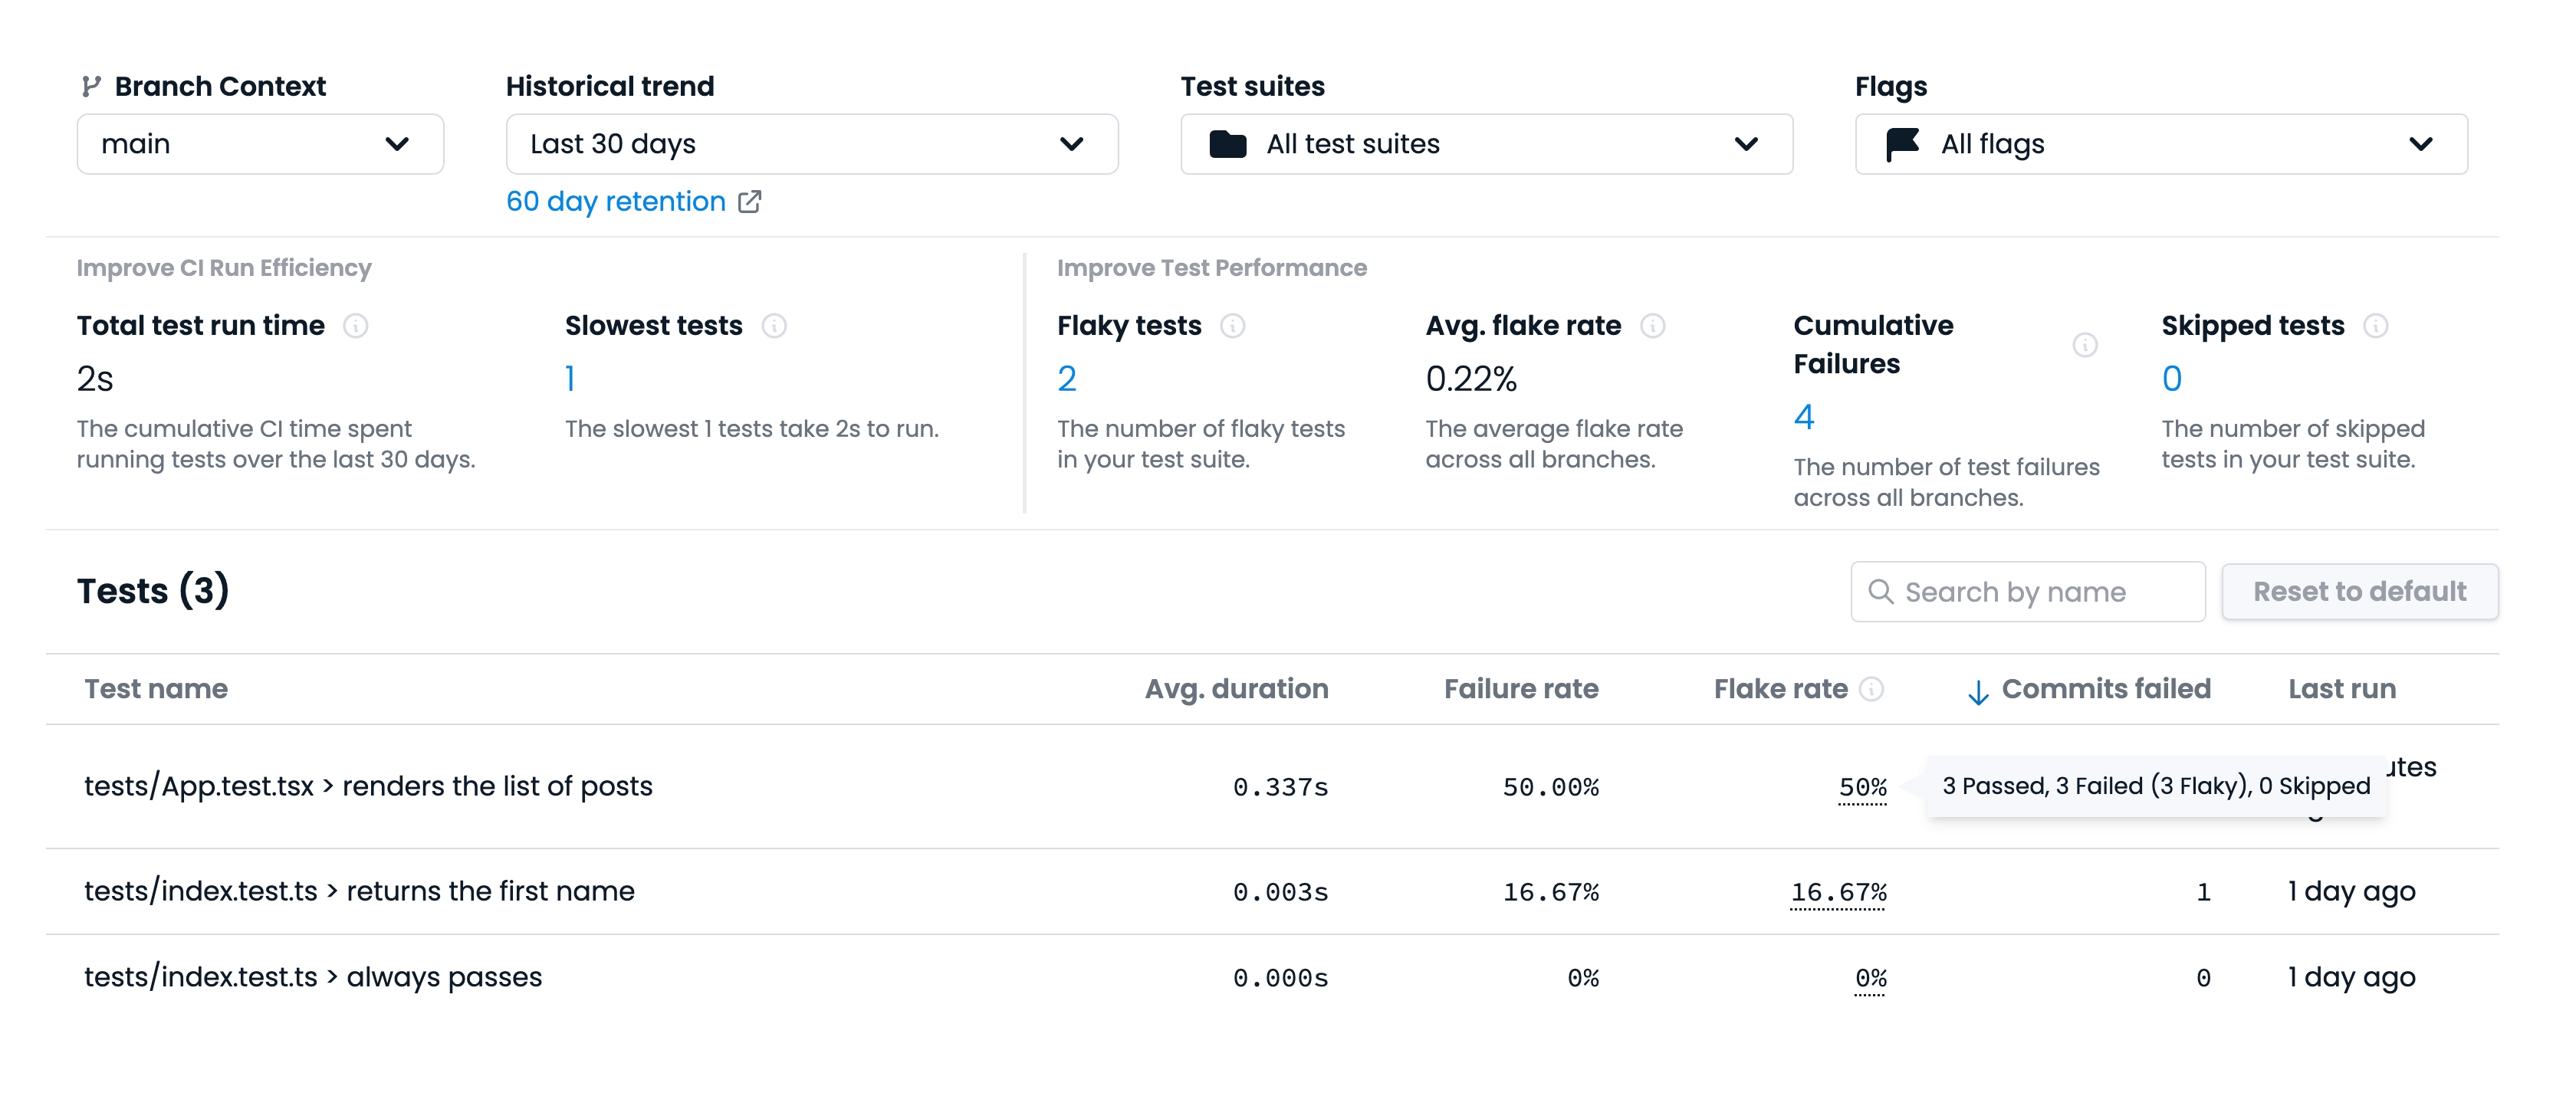This screenshot has width=2576, height=1096.
Task: Click the 50% flake rate link
Action: pyautogui.click(x=1861, y=787)
